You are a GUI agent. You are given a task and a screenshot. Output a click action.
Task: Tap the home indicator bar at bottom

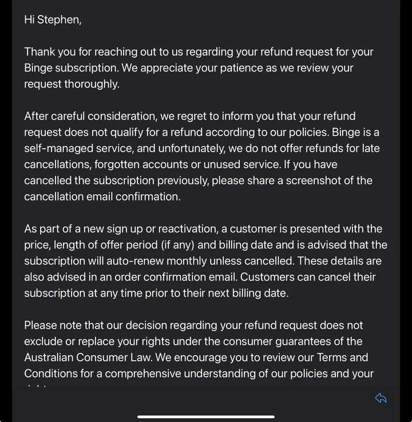(x=206, y=416)
